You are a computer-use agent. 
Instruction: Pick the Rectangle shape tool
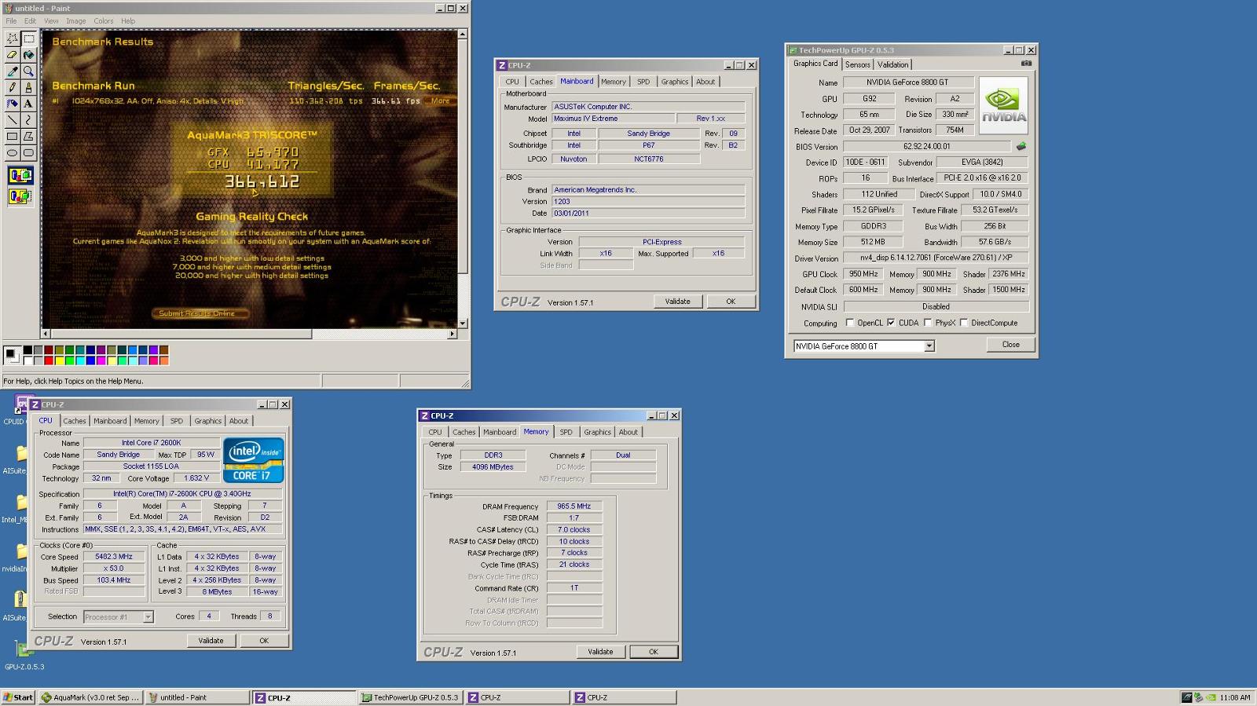pyautogui.click(x=12, y=137)
